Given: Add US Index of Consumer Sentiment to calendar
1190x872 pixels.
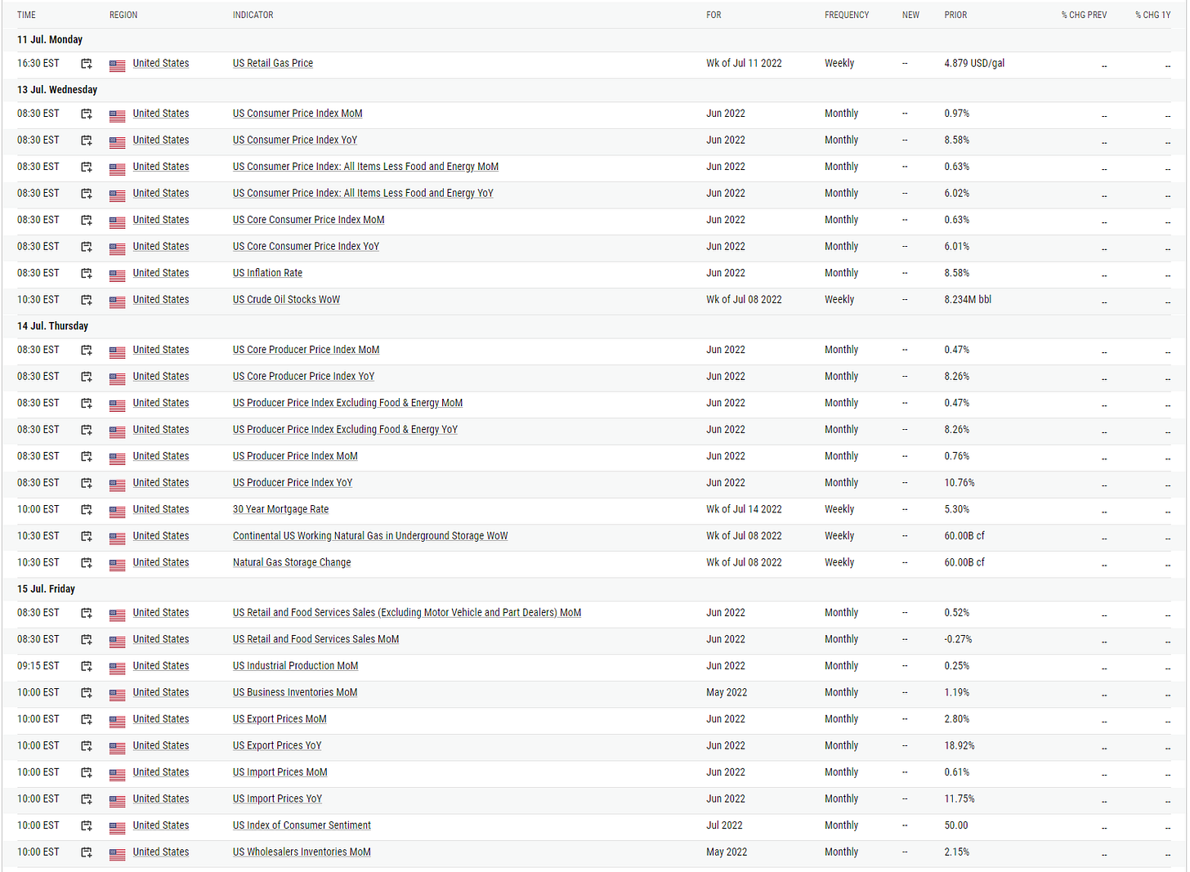Looking at the screenshot, I should pyautogui.click(x=86, y=826).
